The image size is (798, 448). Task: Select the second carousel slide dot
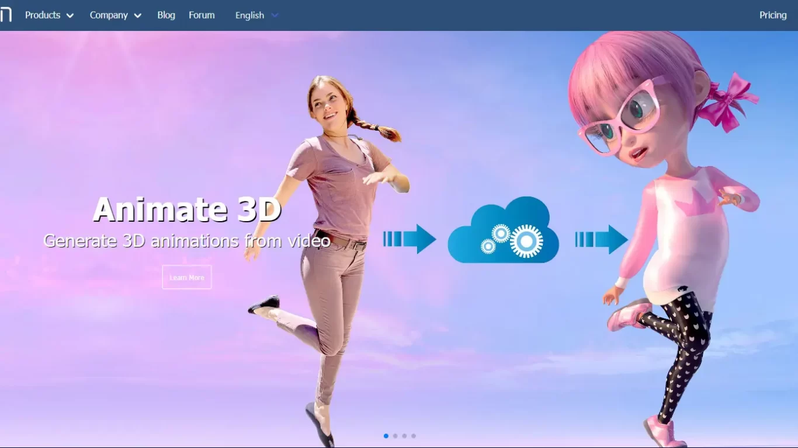click(395, 435)
